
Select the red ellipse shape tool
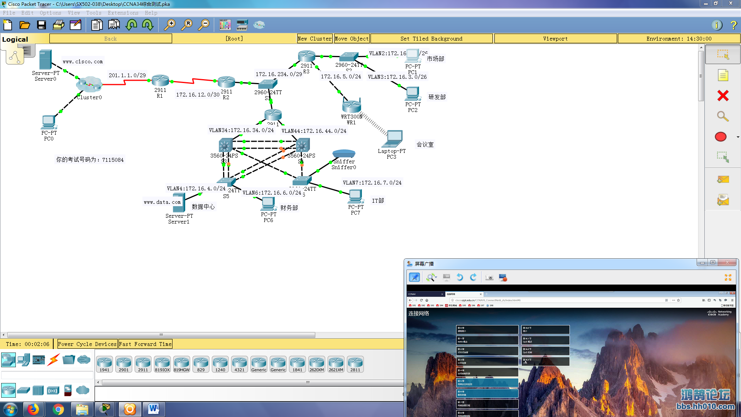(x=721, y=137)
